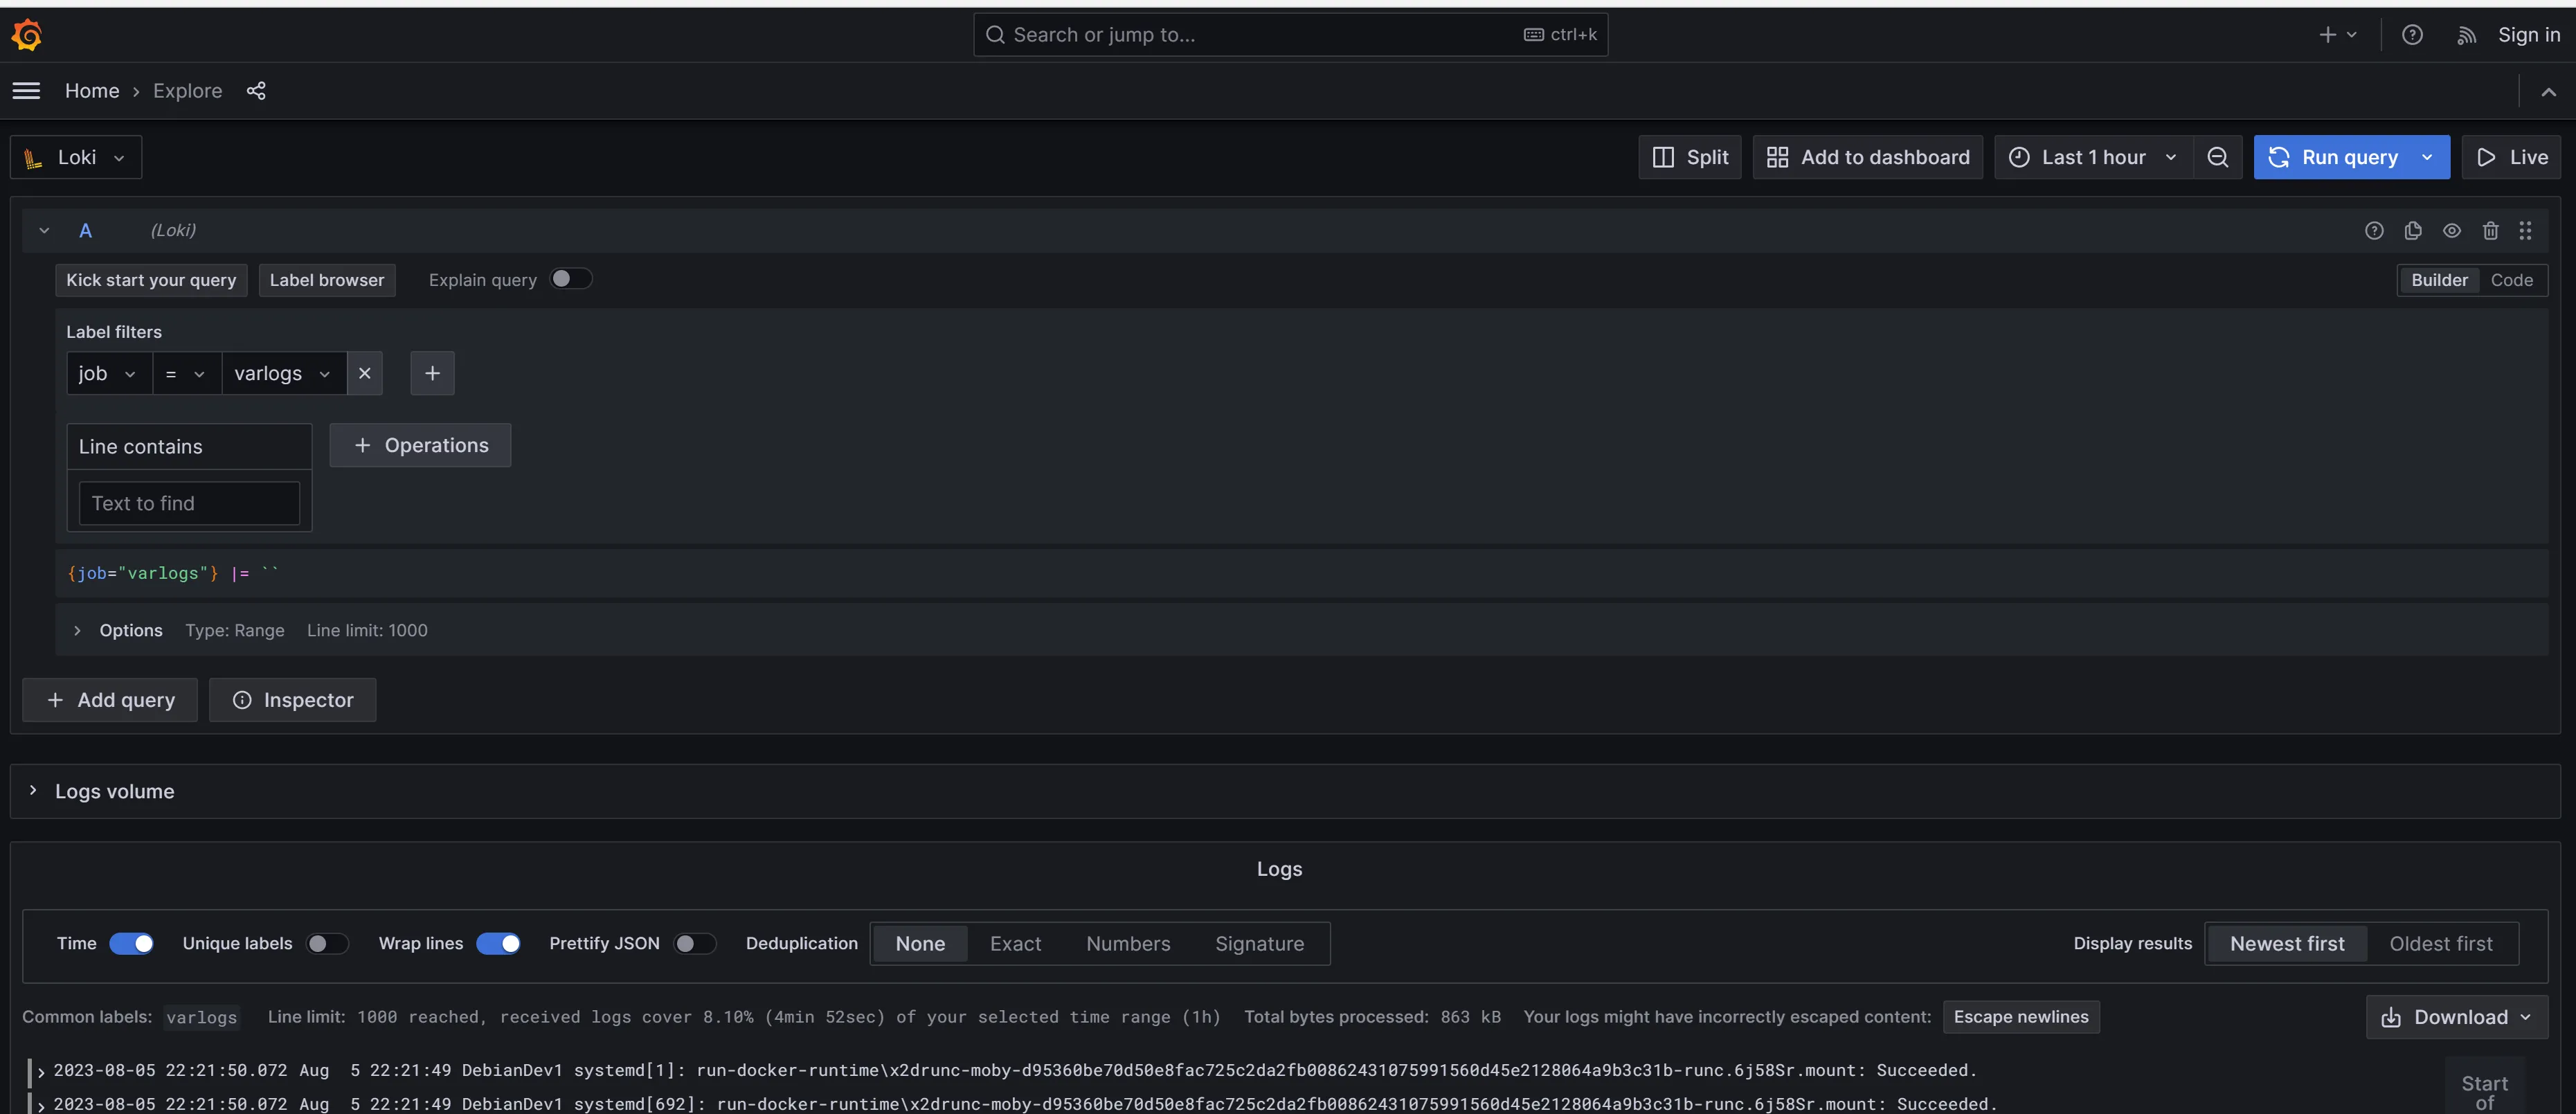Select Newest first display order
2576x1114 pixels.
[2286, 943]
